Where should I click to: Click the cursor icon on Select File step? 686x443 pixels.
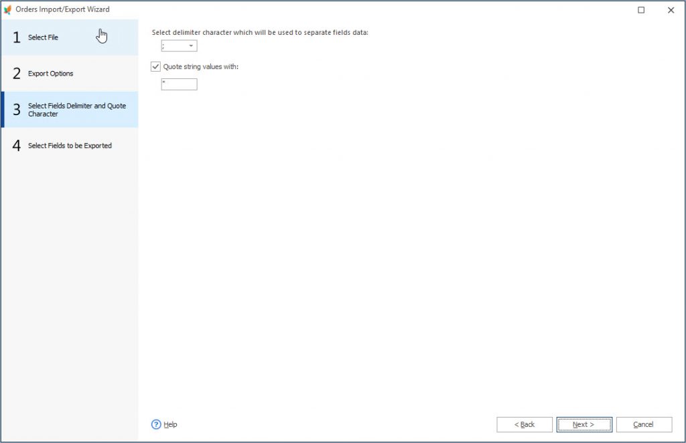pyautogui.click(x=102, y=34)
